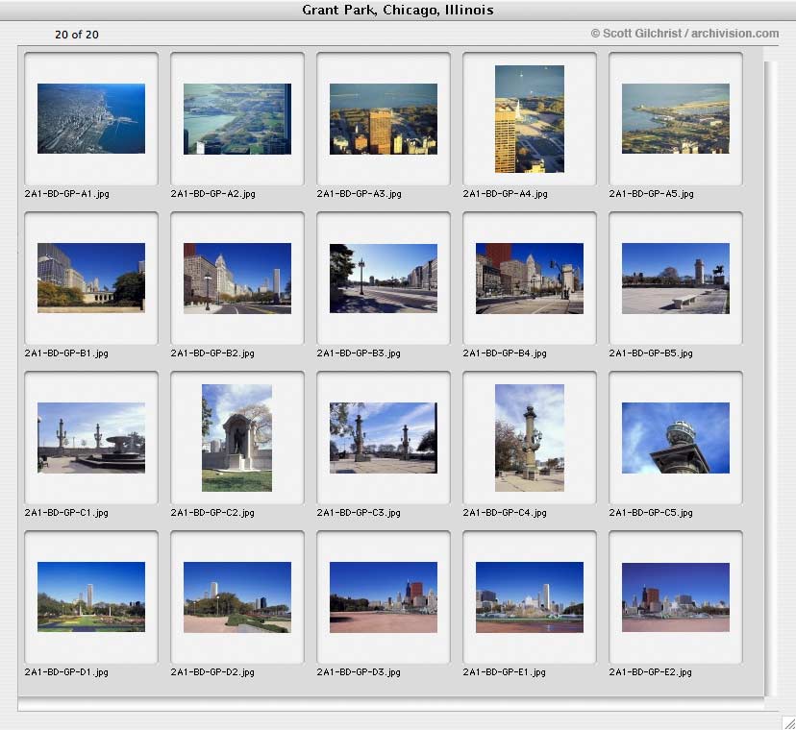This screenshot has height=730, width=796.
Task: Click the filename label 2A1-BD-GP-B2.jpg
Action: (212, 353)
